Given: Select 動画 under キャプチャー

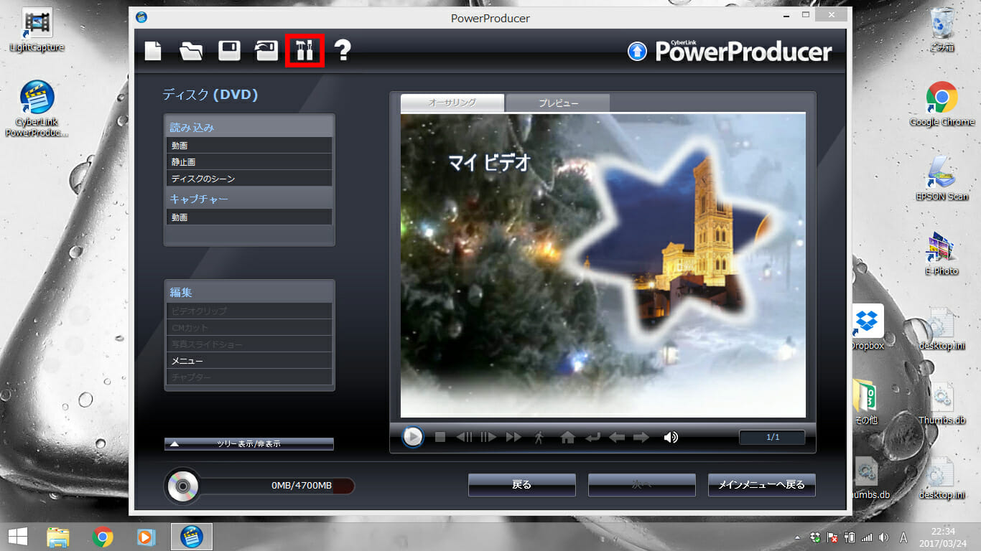Looking at the screenshot, I should [x=249, y=217].
